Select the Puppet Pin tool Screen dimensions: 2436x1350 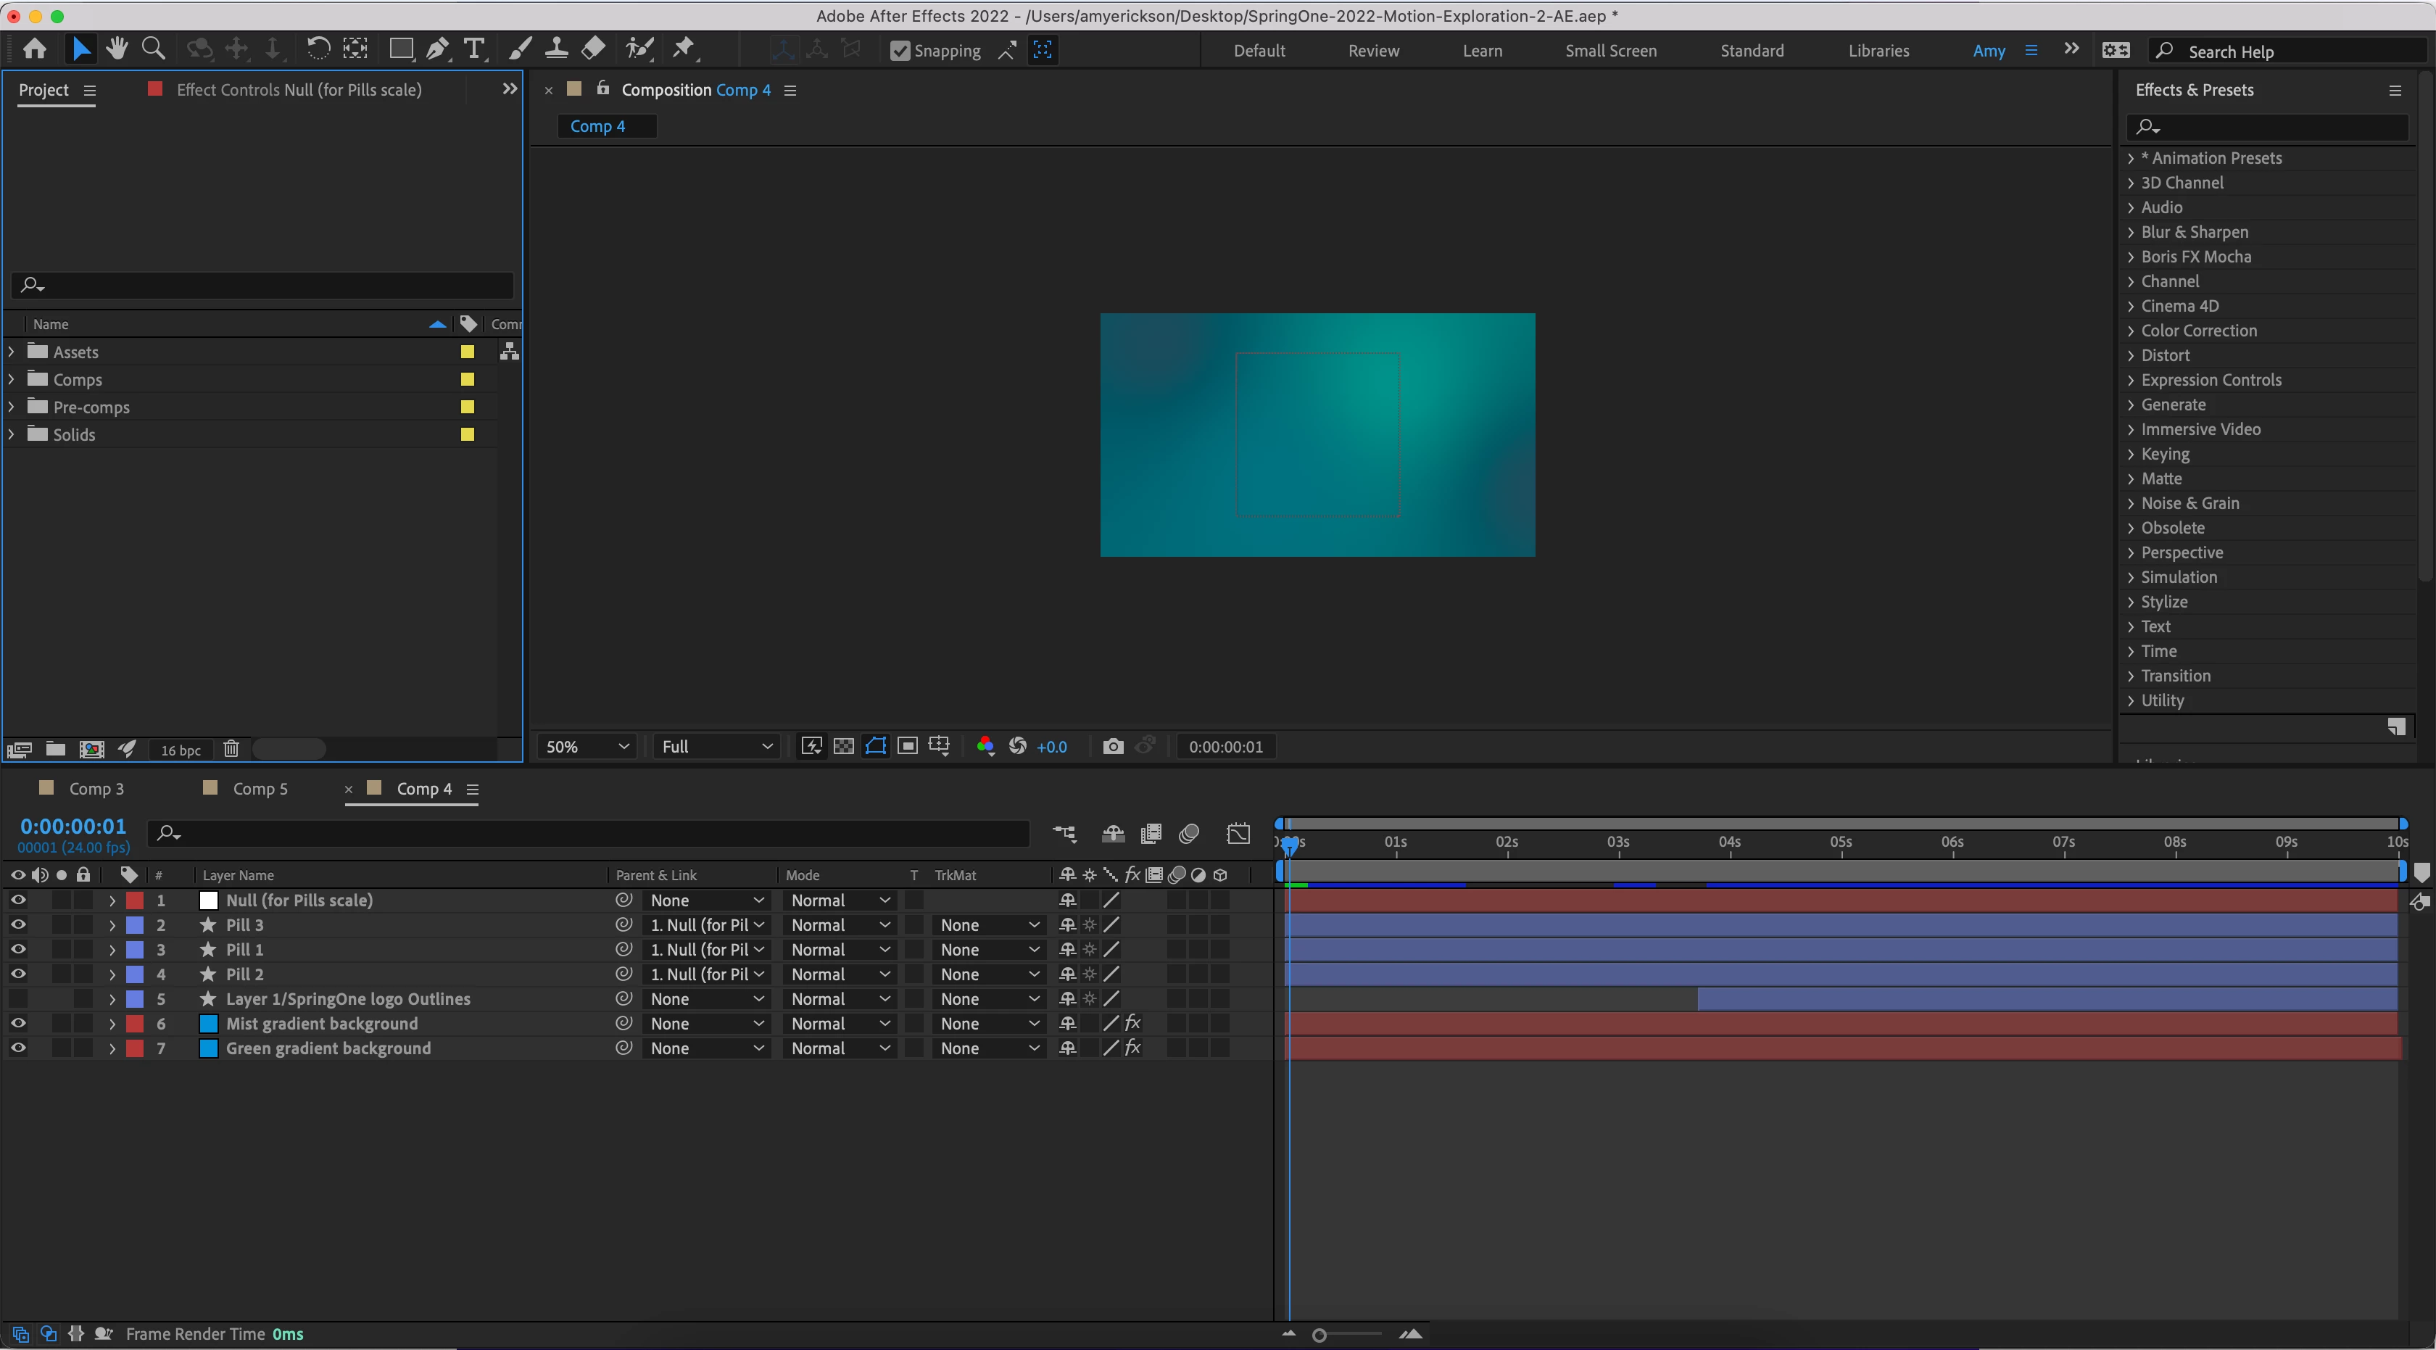[x=683, y=49]
